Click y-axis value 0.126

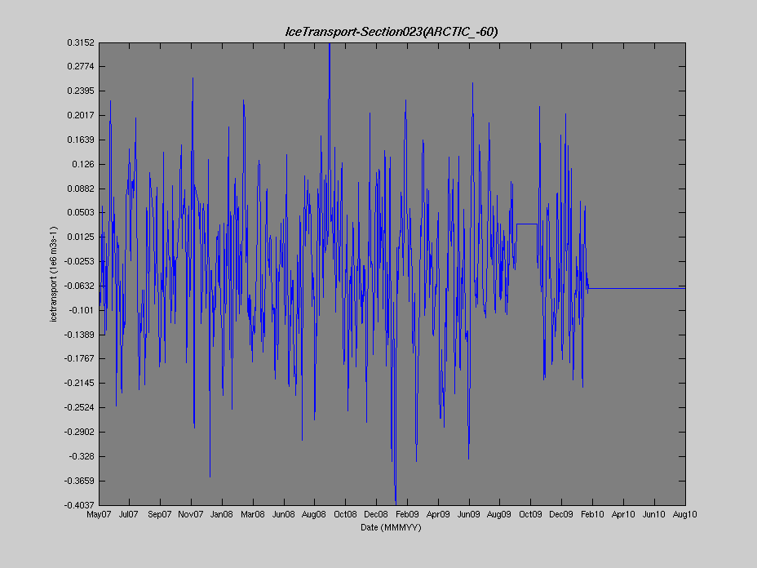[83, 164]
